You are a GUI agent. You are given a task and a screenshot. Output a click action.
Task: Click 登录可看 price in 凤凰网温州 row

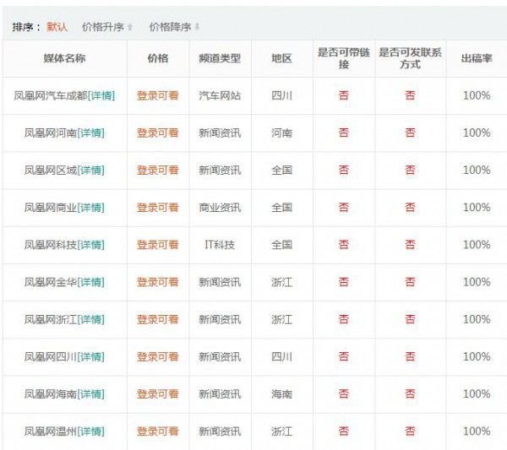click(x=158, y=431)
